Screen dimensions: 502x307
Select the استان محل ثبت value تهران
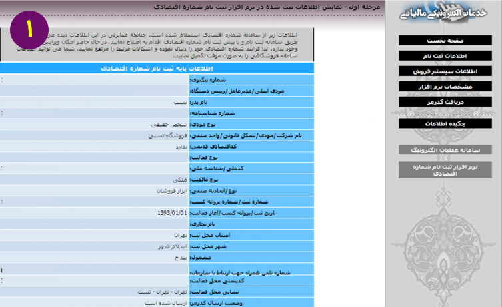click(x=180, y=235)
